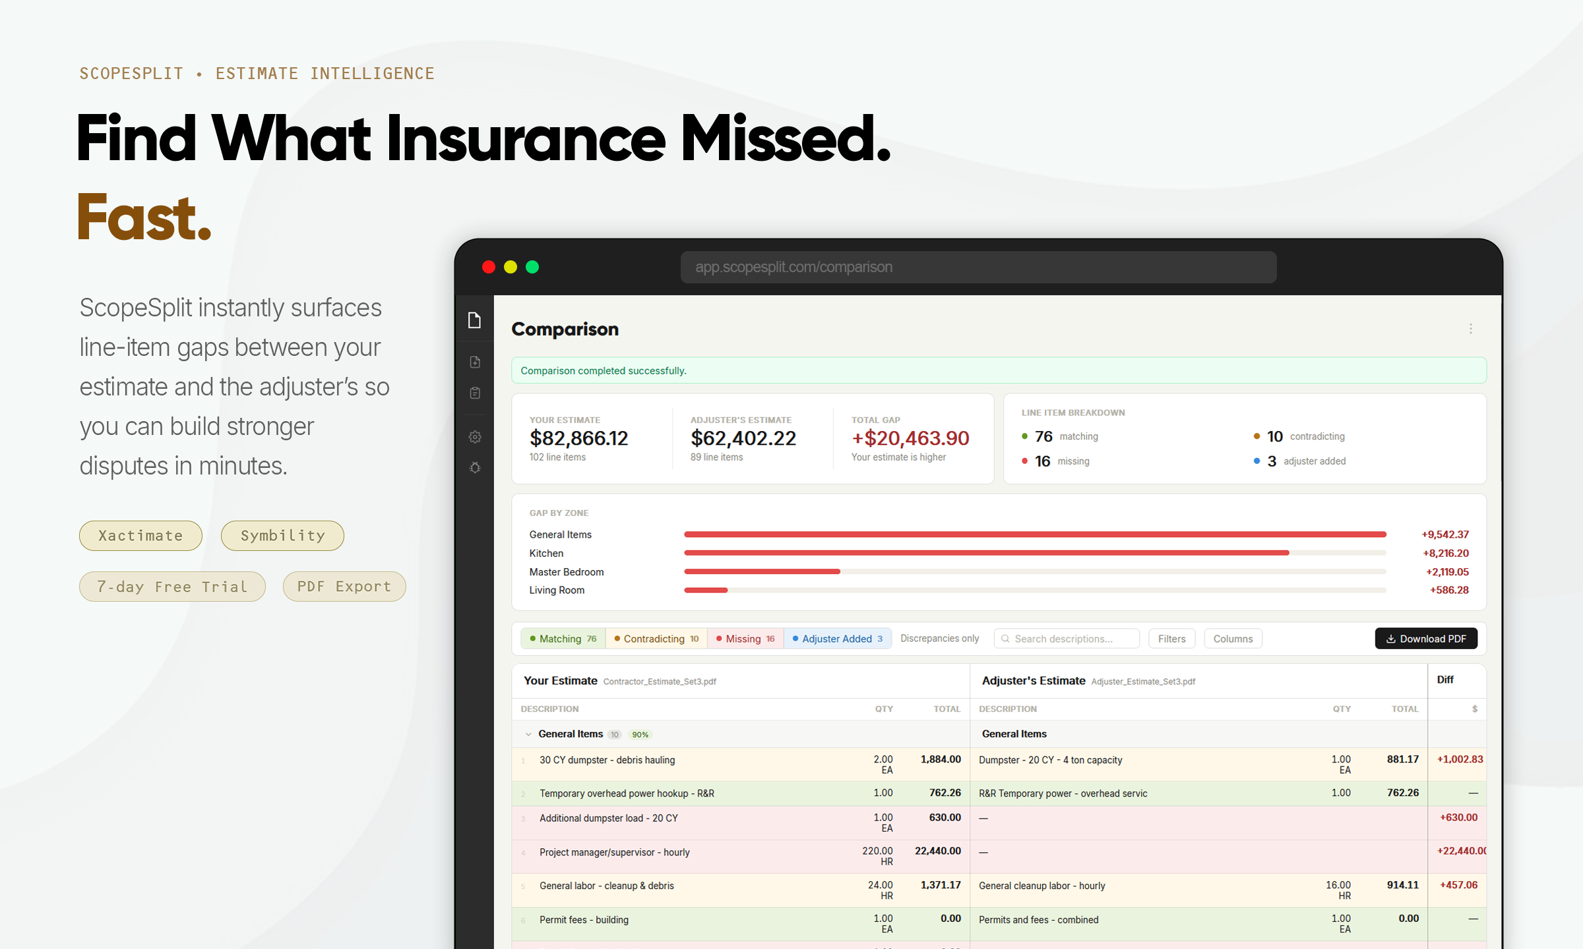
Task: Toggle the Contradicting 10 filter chip
Action: [656, 639]
